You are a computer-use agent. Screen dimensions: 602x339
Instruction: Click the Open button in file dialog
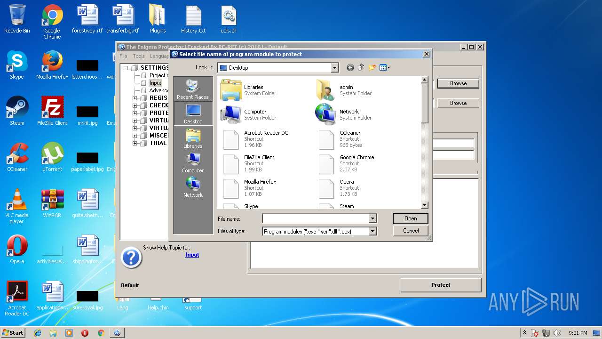[x=411, y=218]
